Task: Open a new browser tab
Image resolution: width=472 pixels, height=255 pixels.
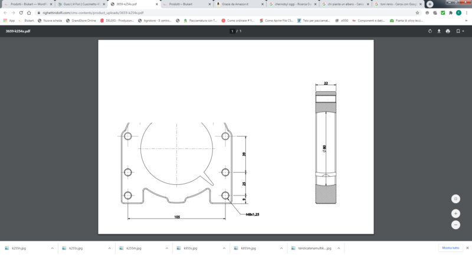Action: pos(430,4)
